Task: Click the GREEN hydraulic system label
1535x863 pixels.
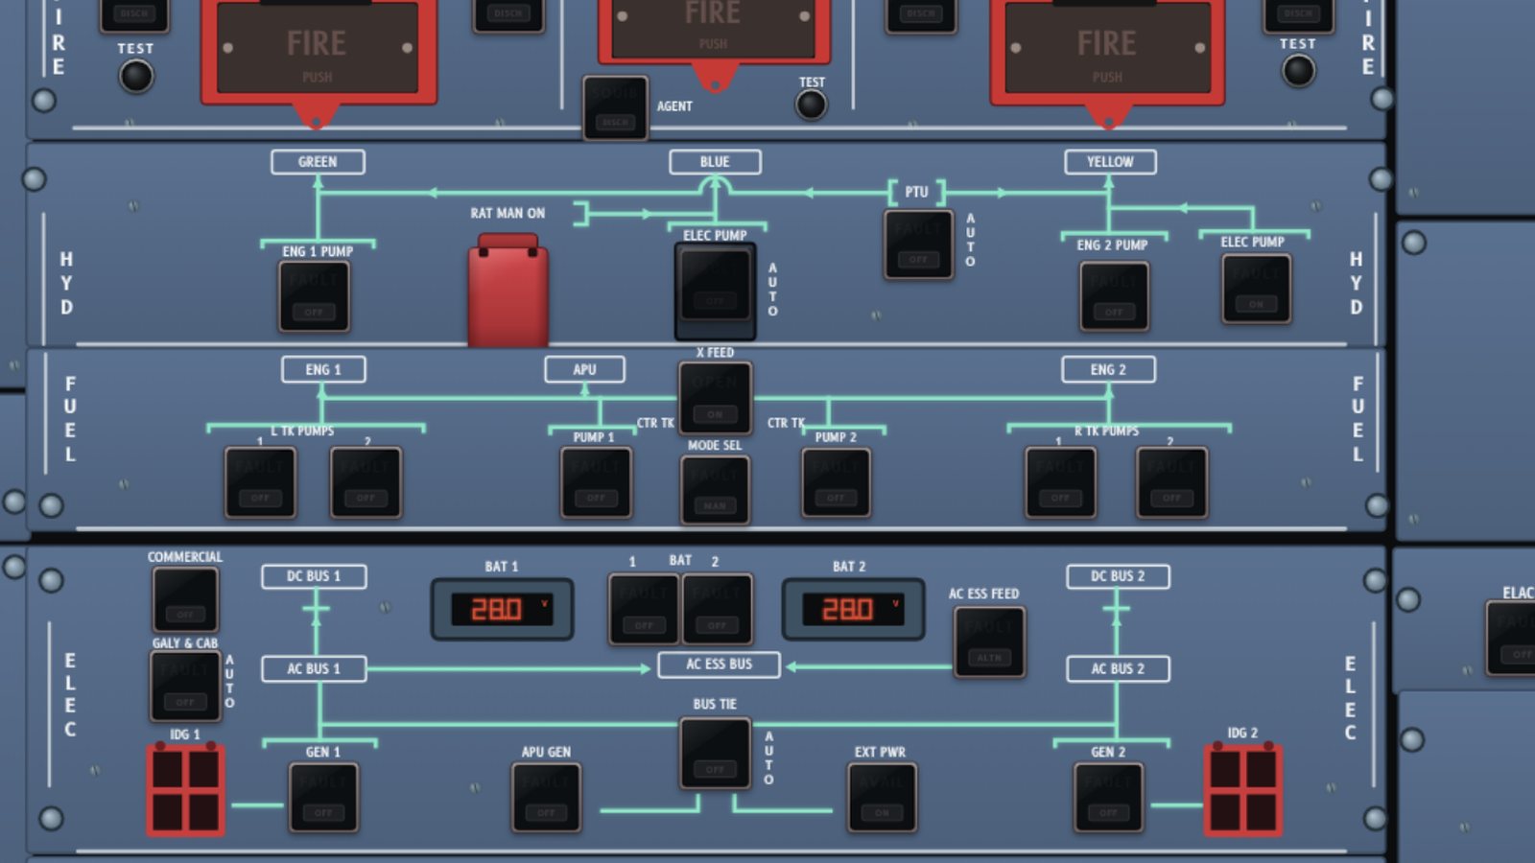Action: click(318, 162)
